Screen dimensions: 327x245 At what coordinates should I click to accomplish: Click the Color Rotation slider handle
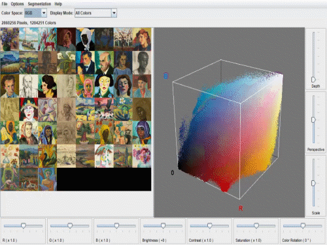pyautogui.click(x=303, y=225)
